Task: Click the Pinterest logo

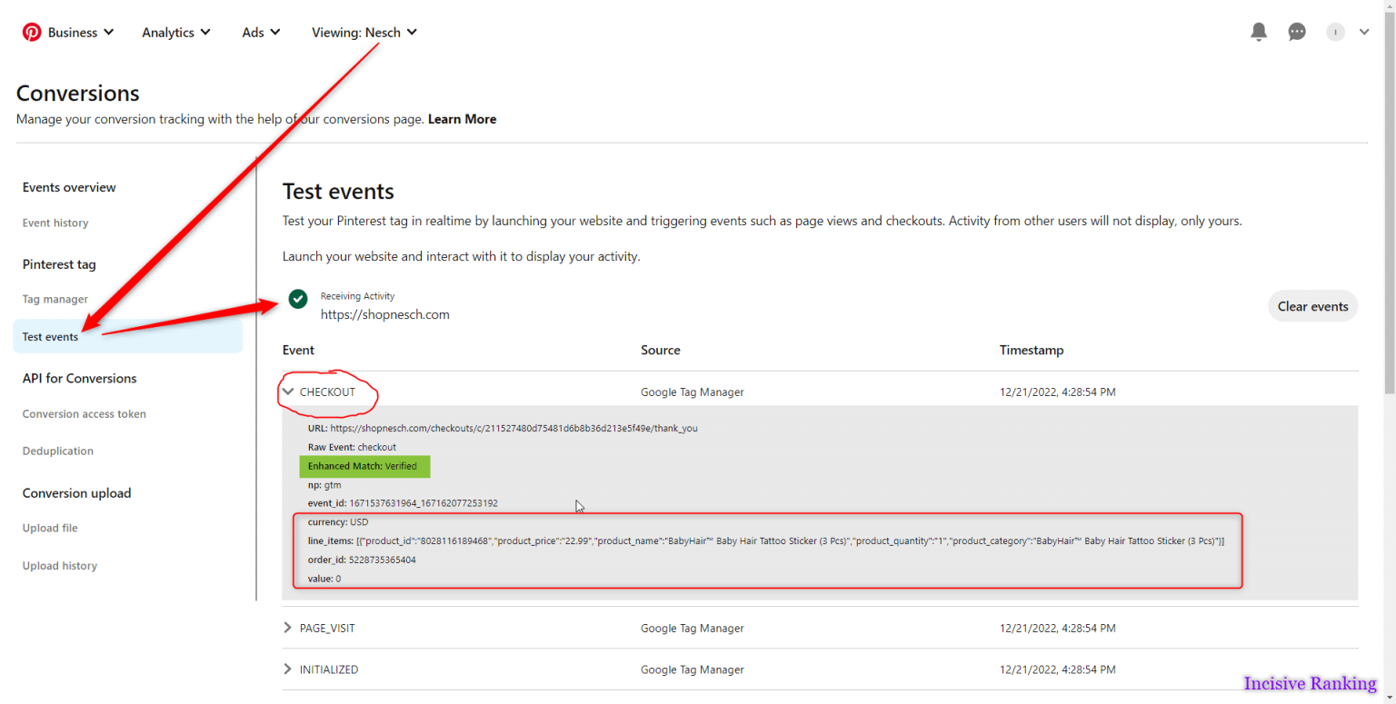Action: [x=32, y=31]
